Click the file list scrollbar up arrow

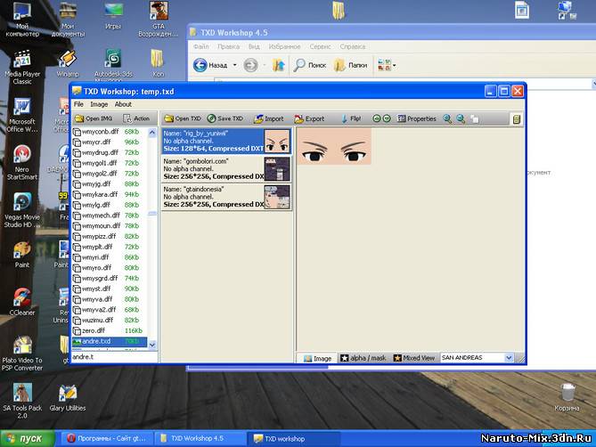pyautogui.click(x=152, y=133)
